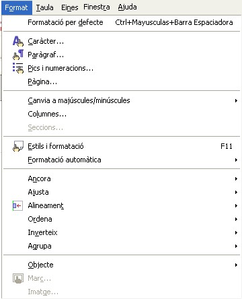Screen dimensions: 242x299
Task: Expand Canvia a majúscules/minúscules submenu arrow
Action: [236, 100]
